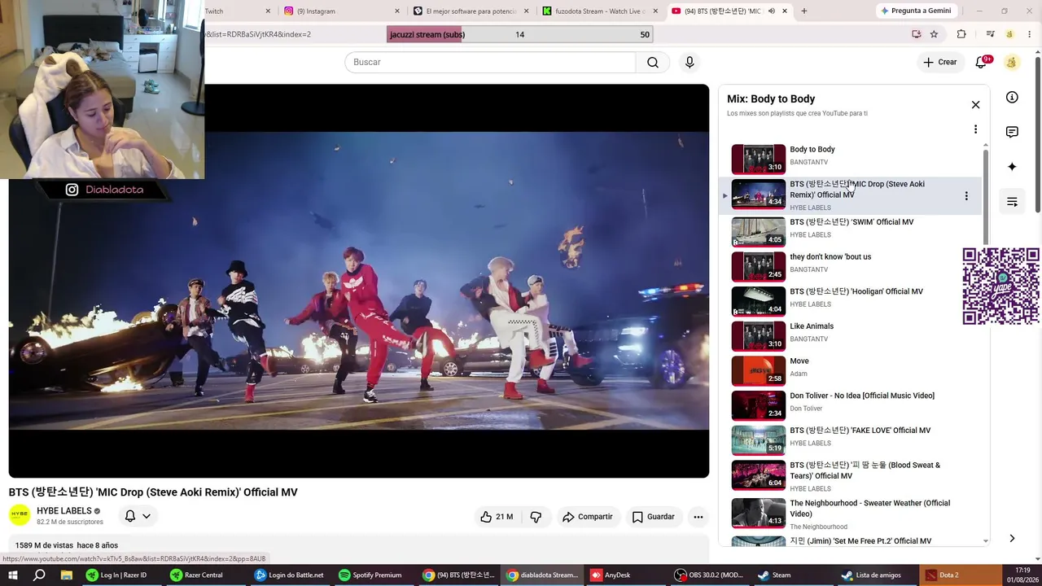Click the Guardar save button
The height and width of the screenshot is (586, 1042).
pos(654,517)
